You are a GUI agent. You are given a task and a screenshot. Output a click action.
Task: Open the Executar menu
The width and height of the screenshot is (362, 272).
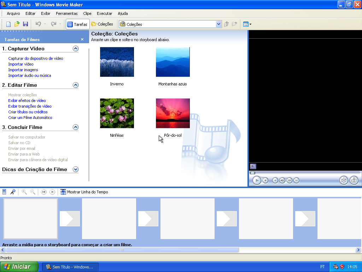(104, 13)
